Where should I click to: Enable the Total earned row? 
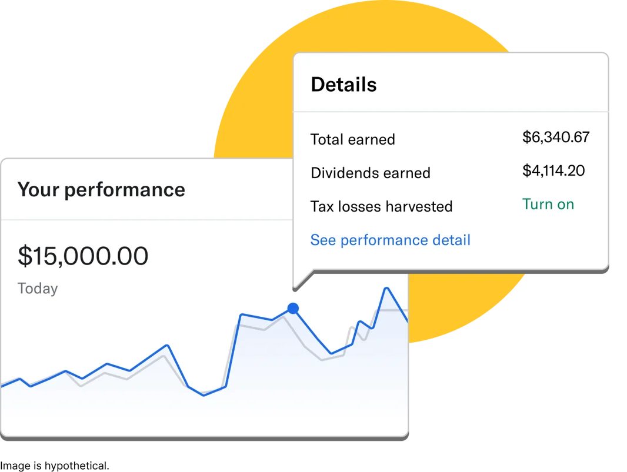(x=352, y=139)
